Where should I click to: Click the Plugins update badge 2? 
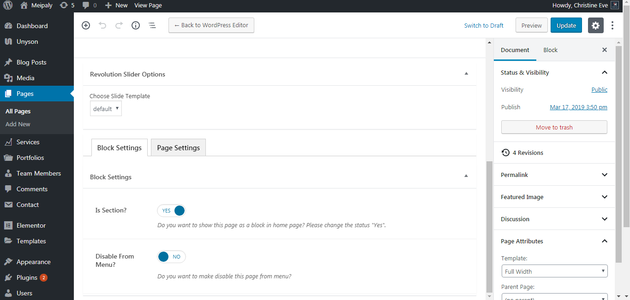43,277
